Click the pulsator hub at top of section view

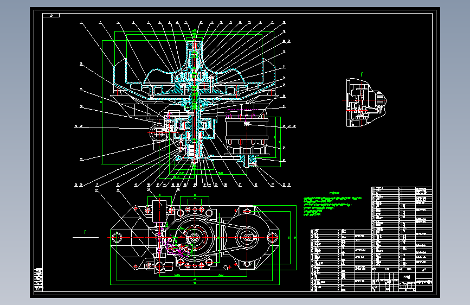point(194,48)
